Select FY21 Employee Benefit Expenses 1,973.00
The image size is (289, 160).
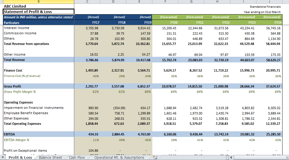(x=196, y=113)
